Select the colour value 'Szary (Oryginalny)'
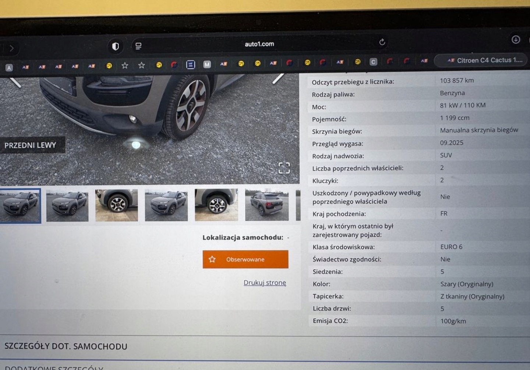 [467, 284]
